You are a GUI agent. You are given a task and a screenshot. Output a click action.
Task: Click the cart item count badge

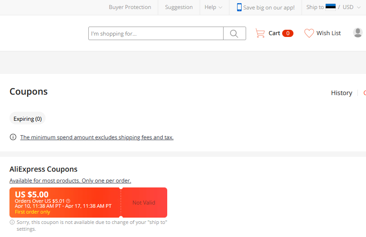click(288, 33)
